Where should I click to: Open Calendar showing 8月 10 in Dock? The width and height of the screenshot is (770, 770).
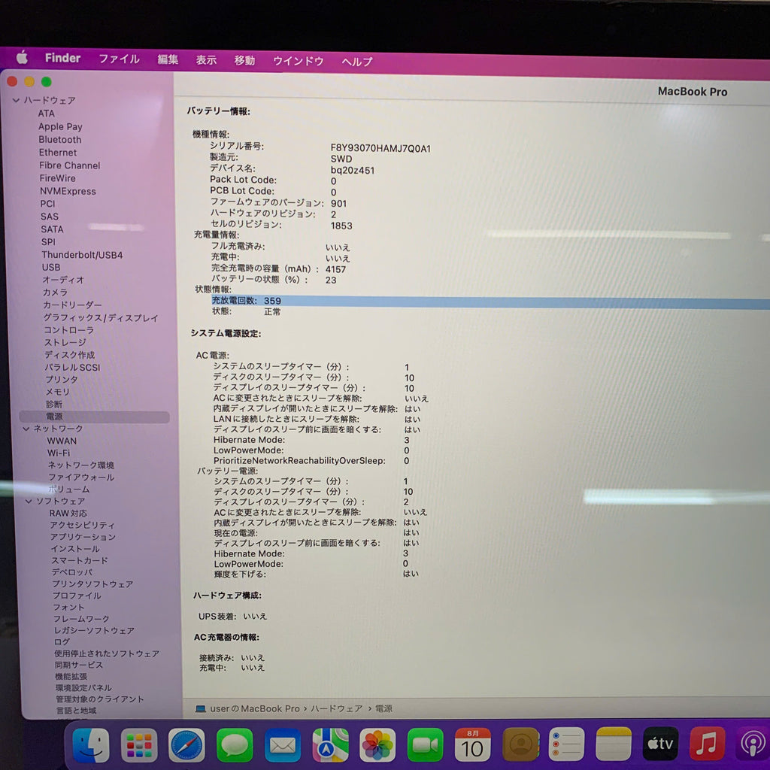pyautogui.click(x=472, y=744)
